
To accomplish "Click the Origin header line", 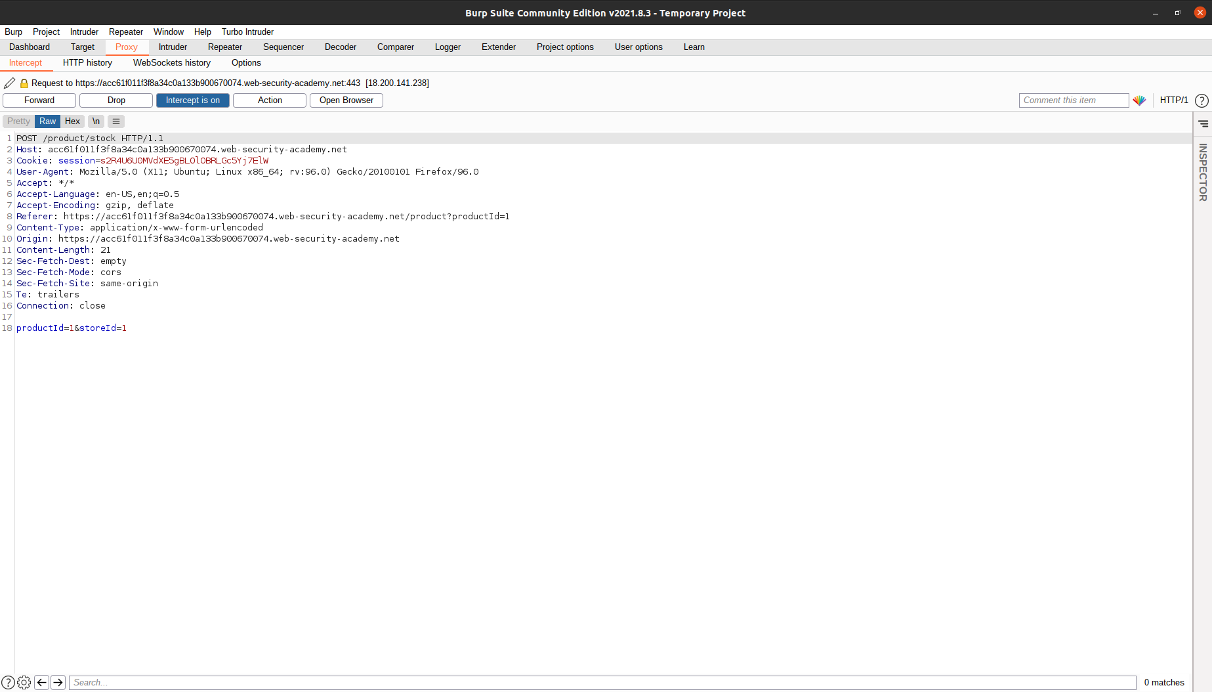I will pyautogui.click(x=208, y=239).
